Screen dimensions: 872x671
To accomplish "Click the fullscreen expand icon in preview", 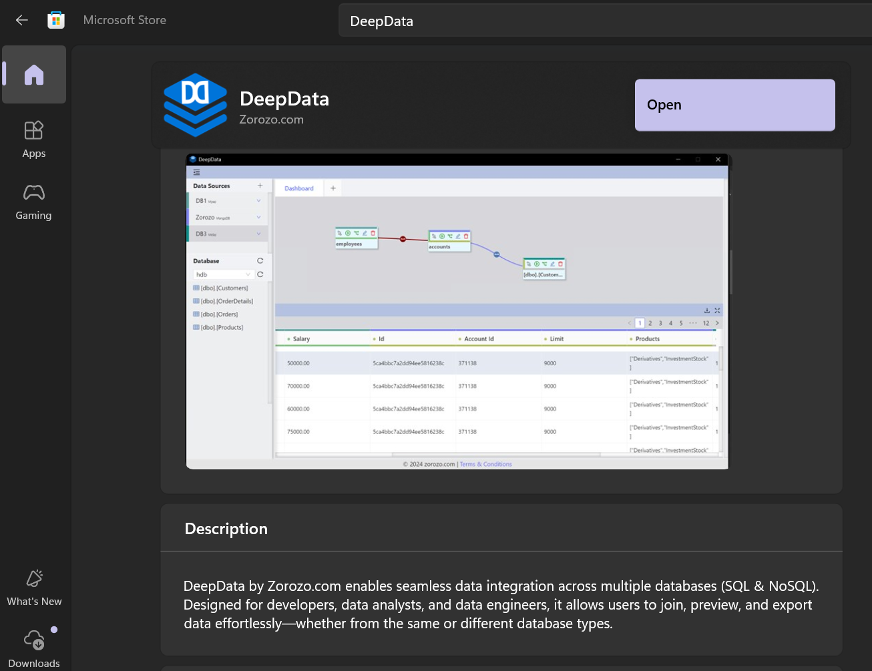I will [717, 310].
